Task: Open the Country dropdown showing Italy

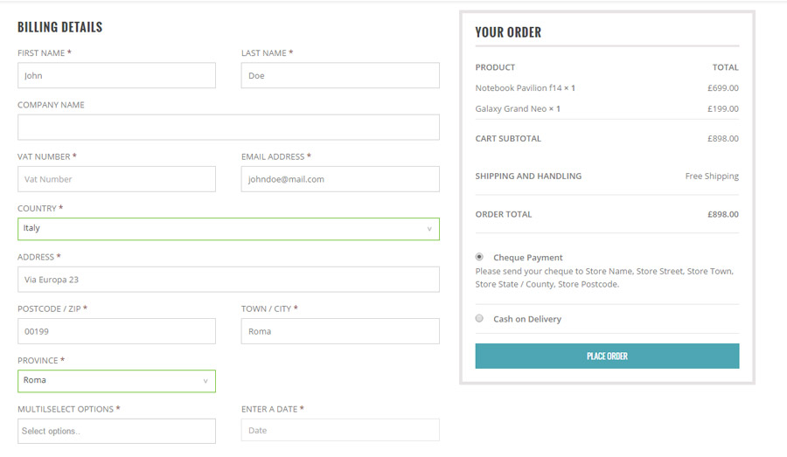Action: pyautogui.click(x=227, y=228)
